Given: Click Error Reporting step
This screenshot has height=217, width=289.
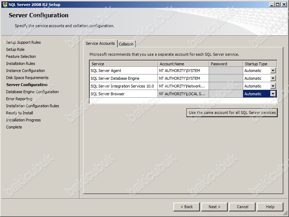Looking at the screenshot, I should coord(19,99).
